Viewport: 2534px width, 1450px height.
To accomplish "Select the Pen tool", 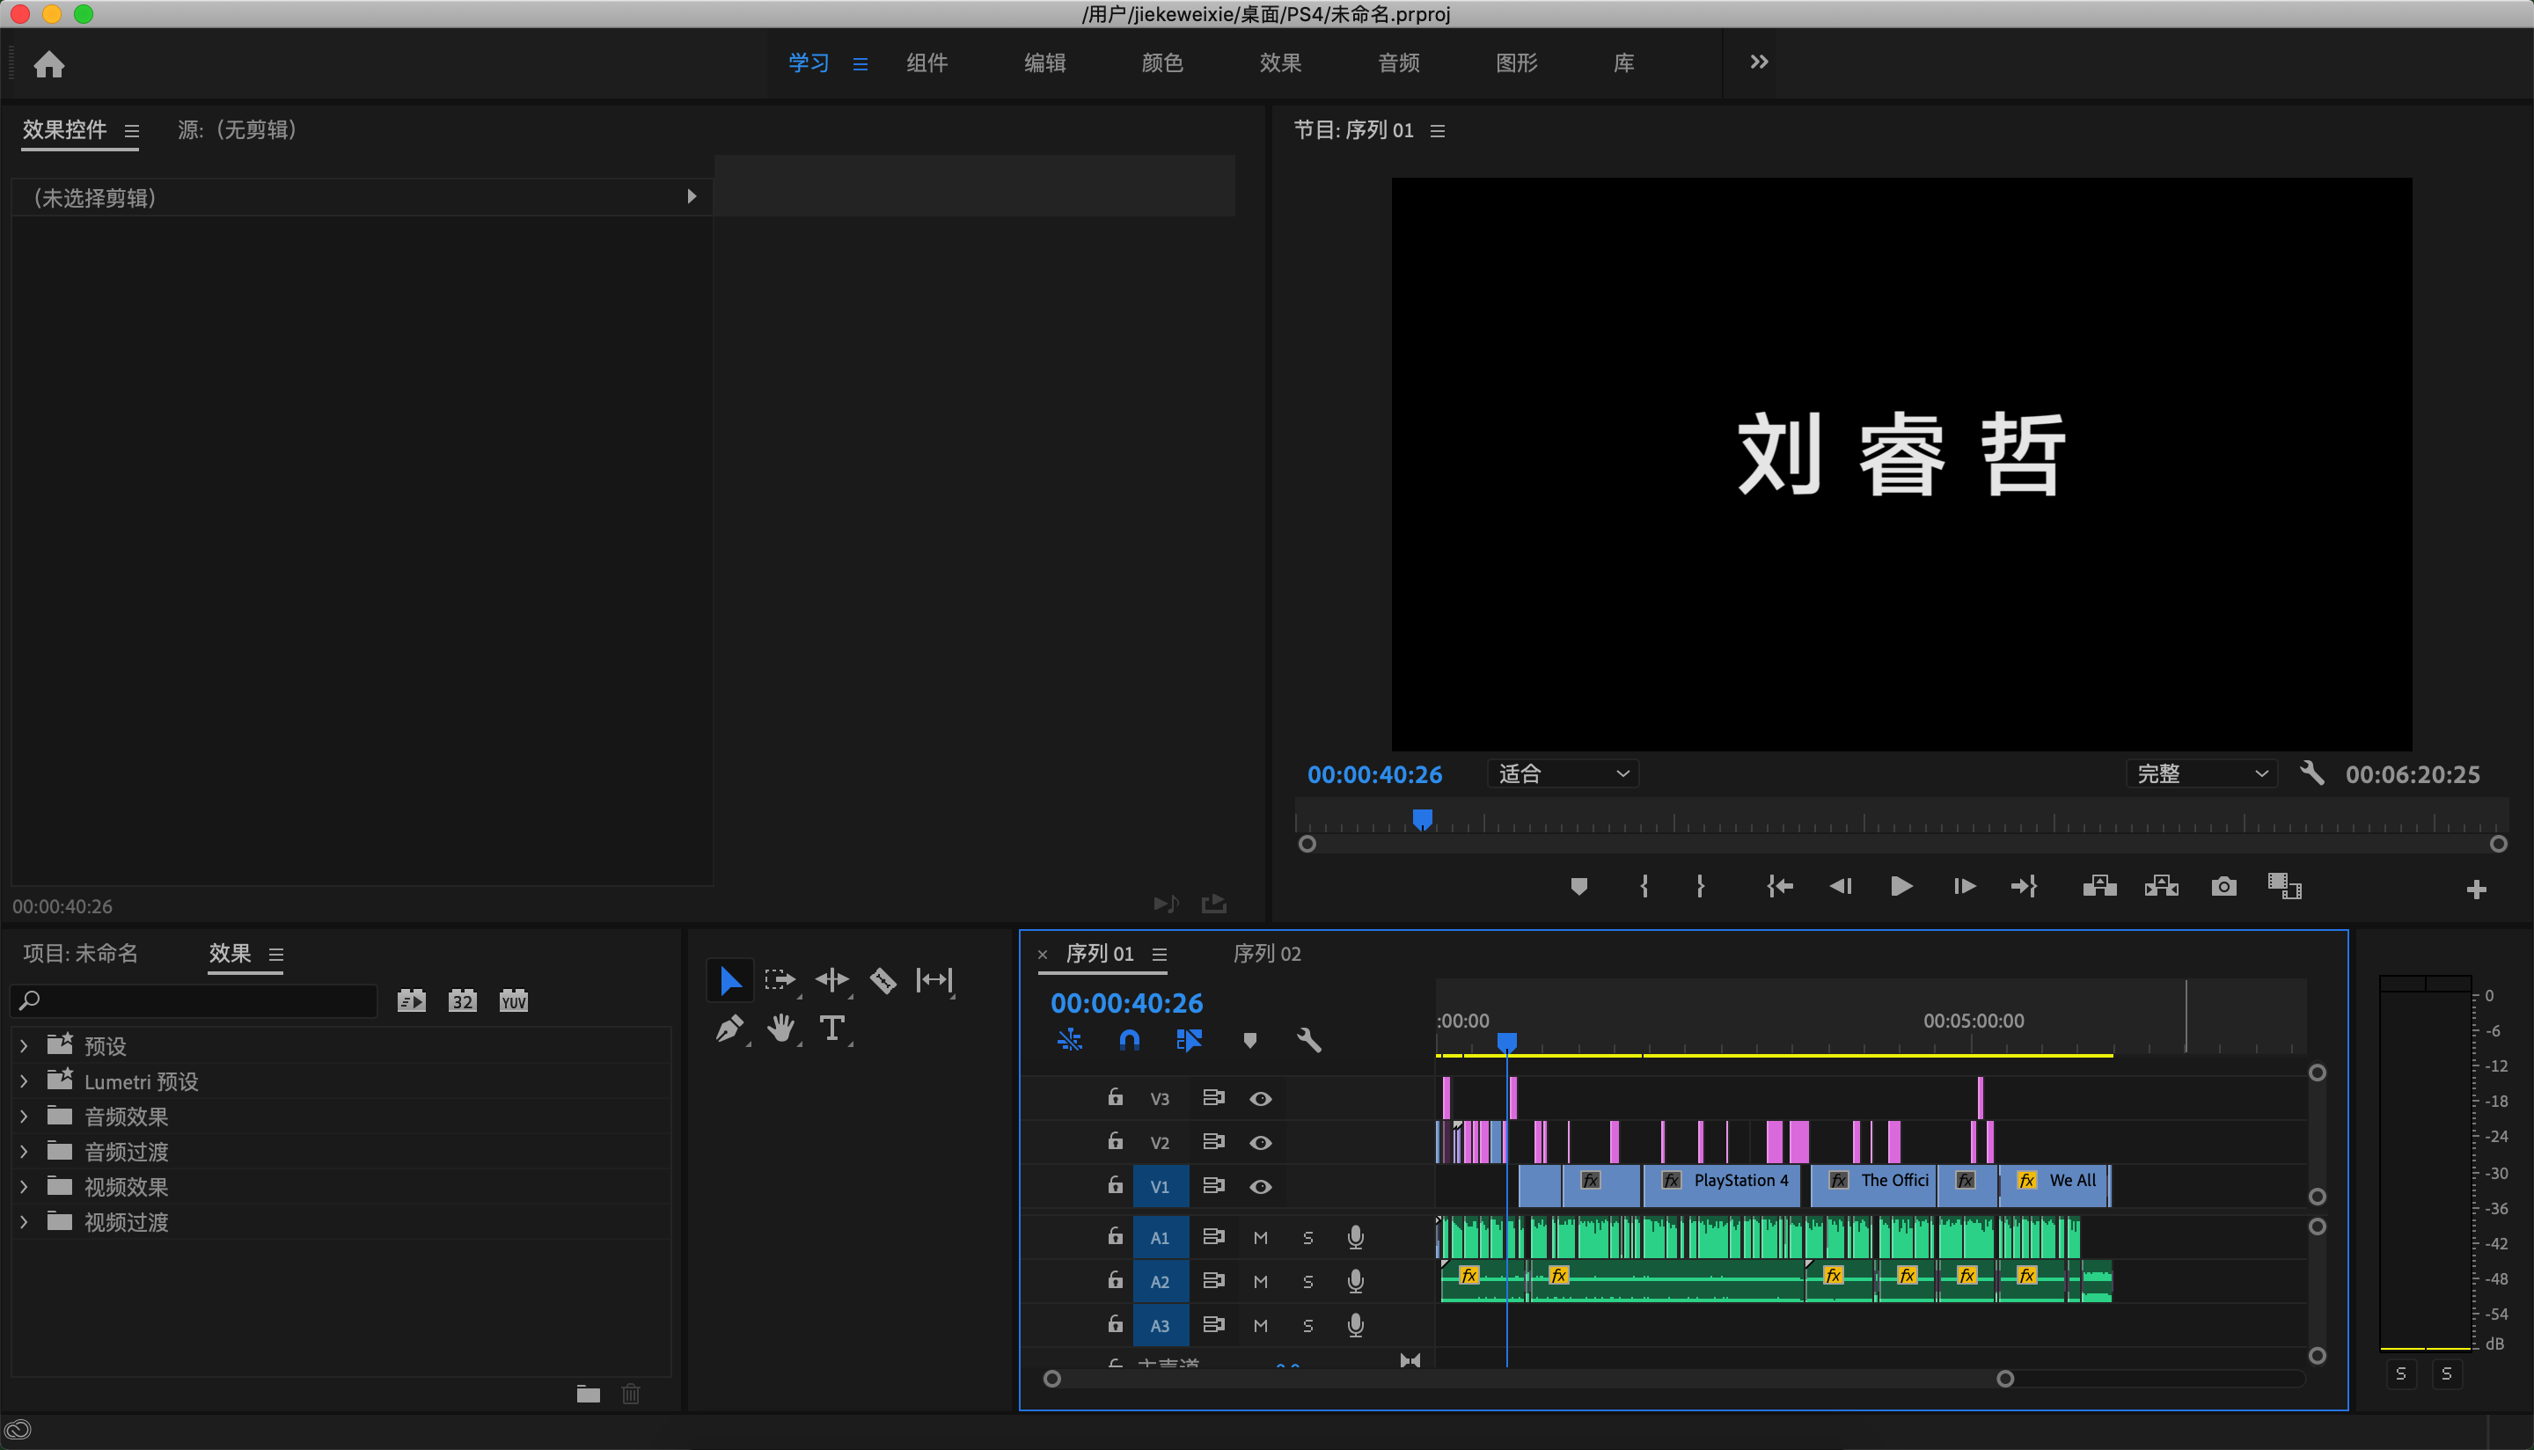I will (729, 1029).
